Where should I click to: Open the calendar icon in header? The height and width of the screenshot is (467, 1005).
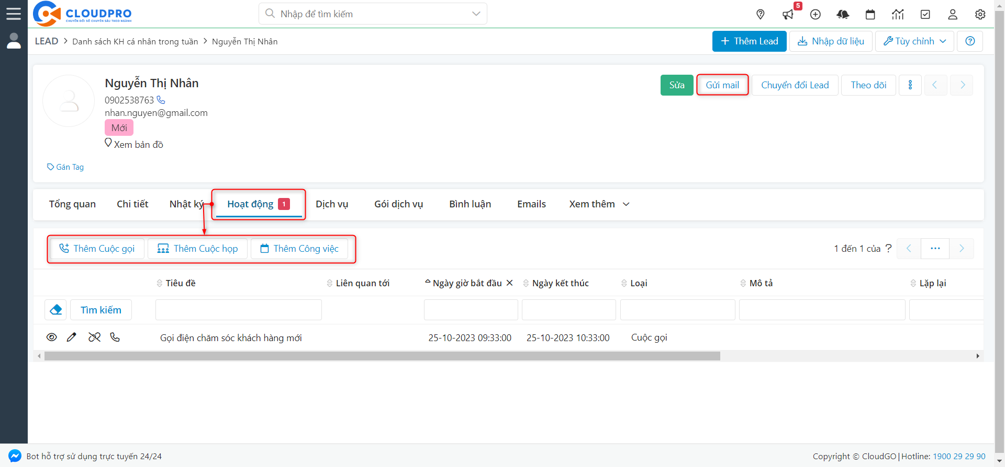coord(870,14)
